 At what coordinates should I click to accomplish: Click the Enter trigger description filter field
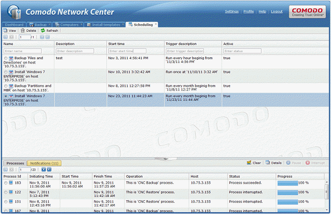click(185, 51)
